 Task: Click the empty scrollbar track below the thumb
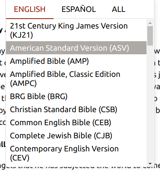(x=150, y=103)
